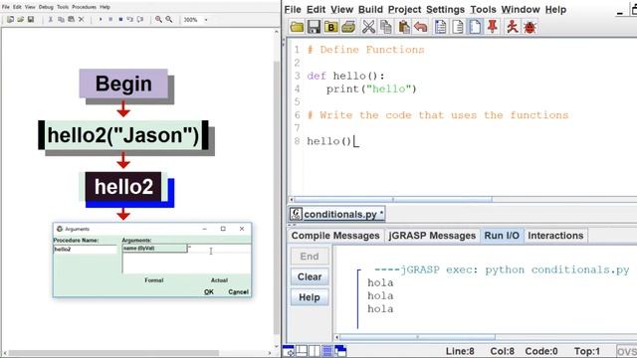Click the cascade windows icon in status bar

point(340,351)
